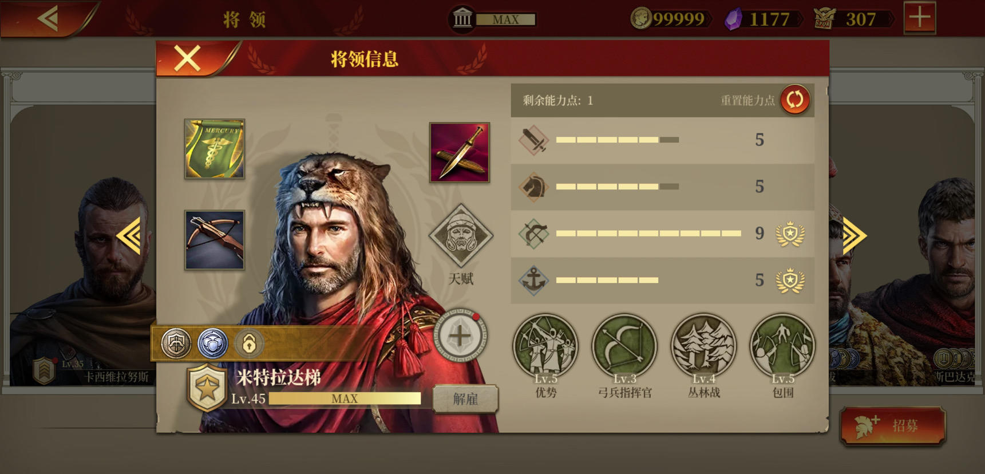Open the 天赋 talent helmet icon

pyautogui.click(x=460, y=236)
